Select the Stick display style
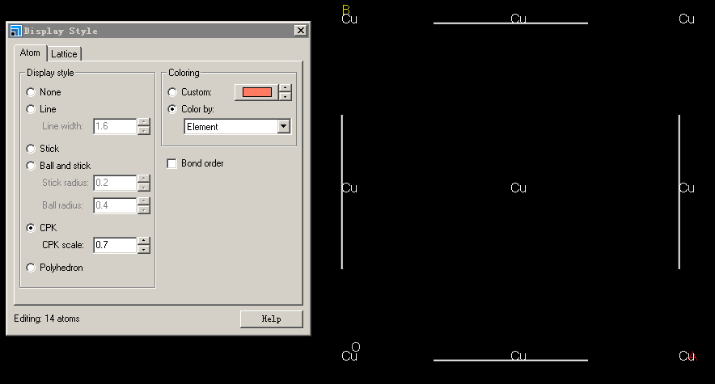 [x=31, y=149]
